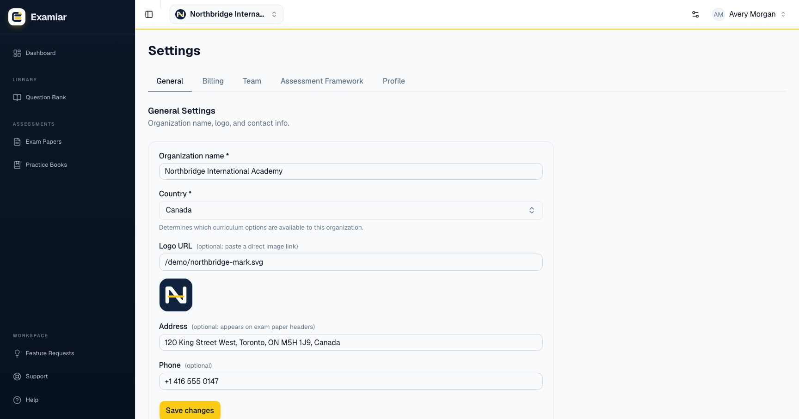
Task: Open Help question mark icon
Action: pos(17,400)
